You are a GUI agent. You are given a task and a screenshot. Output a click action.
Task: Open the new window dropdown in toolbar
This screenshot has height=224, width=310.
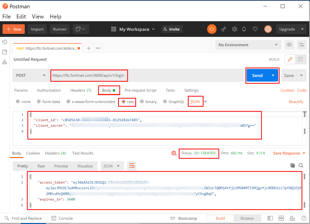pos(81,29)
